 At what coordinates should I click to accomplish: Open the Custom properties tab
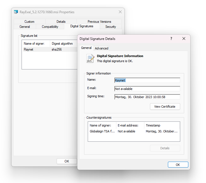pyautogui.click(x=29, y=22)
